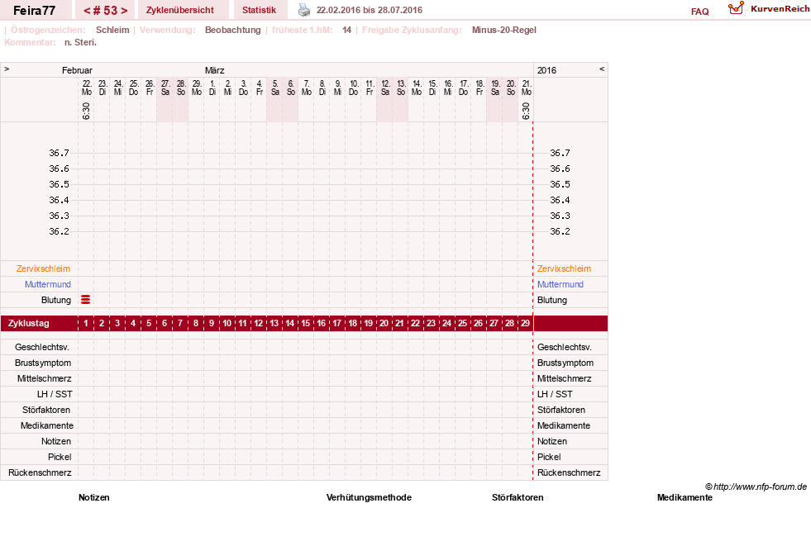The height and width of the screenshot is (546, 811).
Task: Click the März month label
Action: pos(215,70)
